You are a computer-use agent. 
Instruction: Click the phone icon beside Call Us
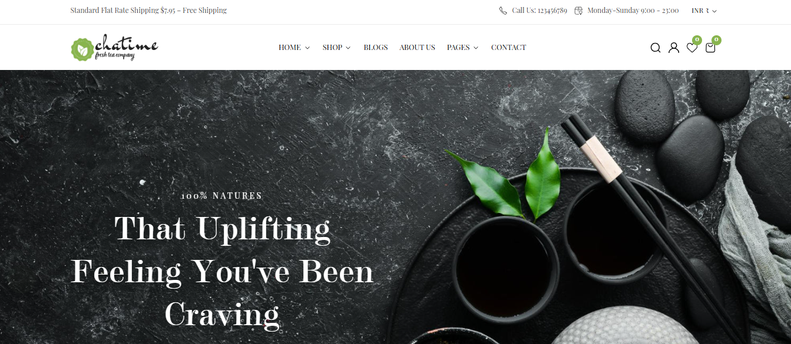[x=503, y=11]
